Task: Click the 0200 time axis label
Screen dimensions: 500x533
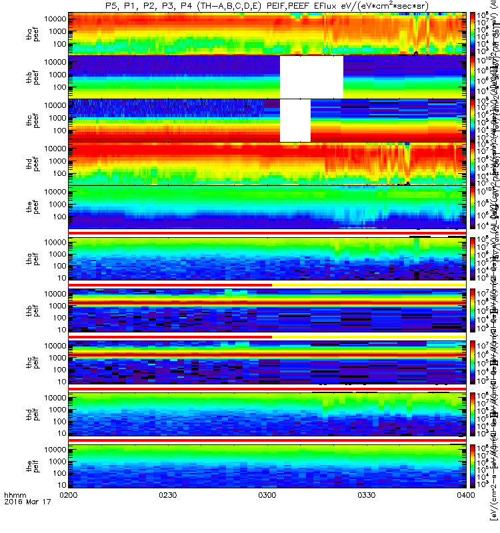Action: 69,495
